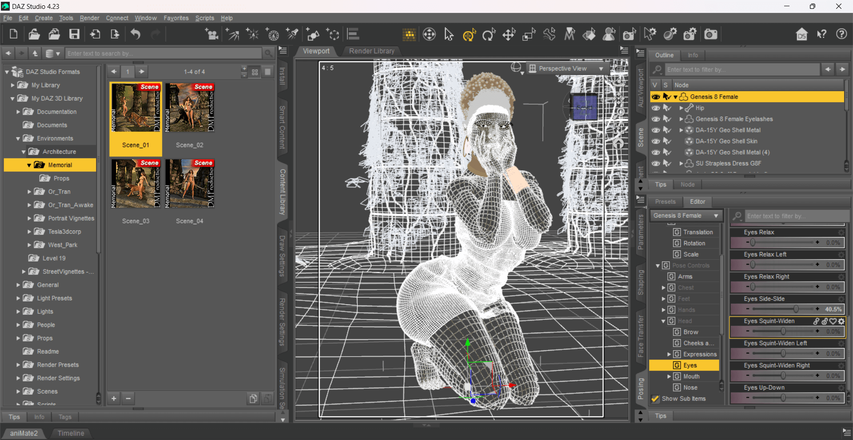Switch to the Presets tab
This screenshot has width=853, height=440.
coord(665,202)
